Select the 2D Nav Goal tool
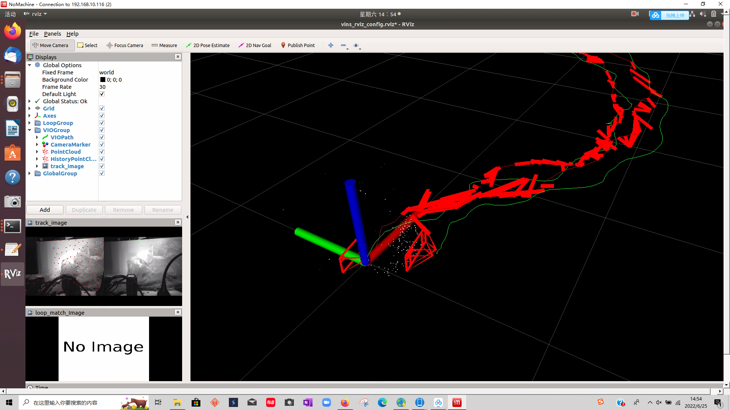The height and width of the screenshot is (410, 730). (x=255, y=45)
